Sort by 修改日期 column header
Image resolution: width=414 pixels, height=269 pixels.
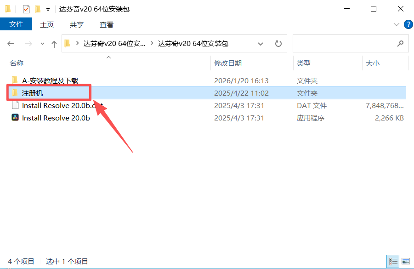(228, 63)
